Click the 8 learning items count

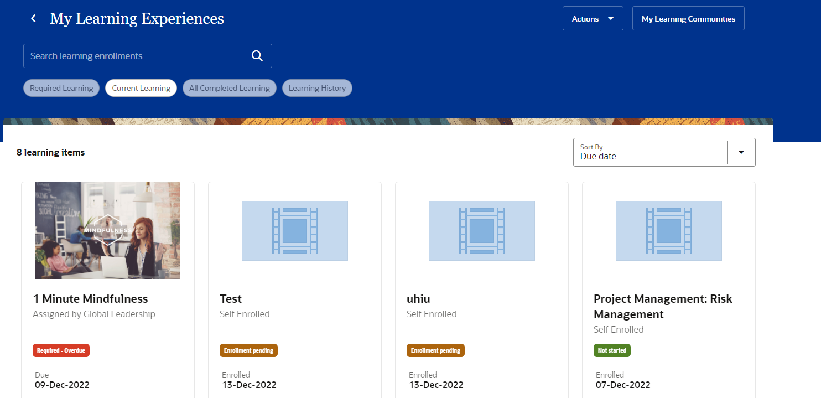click(x=51, y=152)
